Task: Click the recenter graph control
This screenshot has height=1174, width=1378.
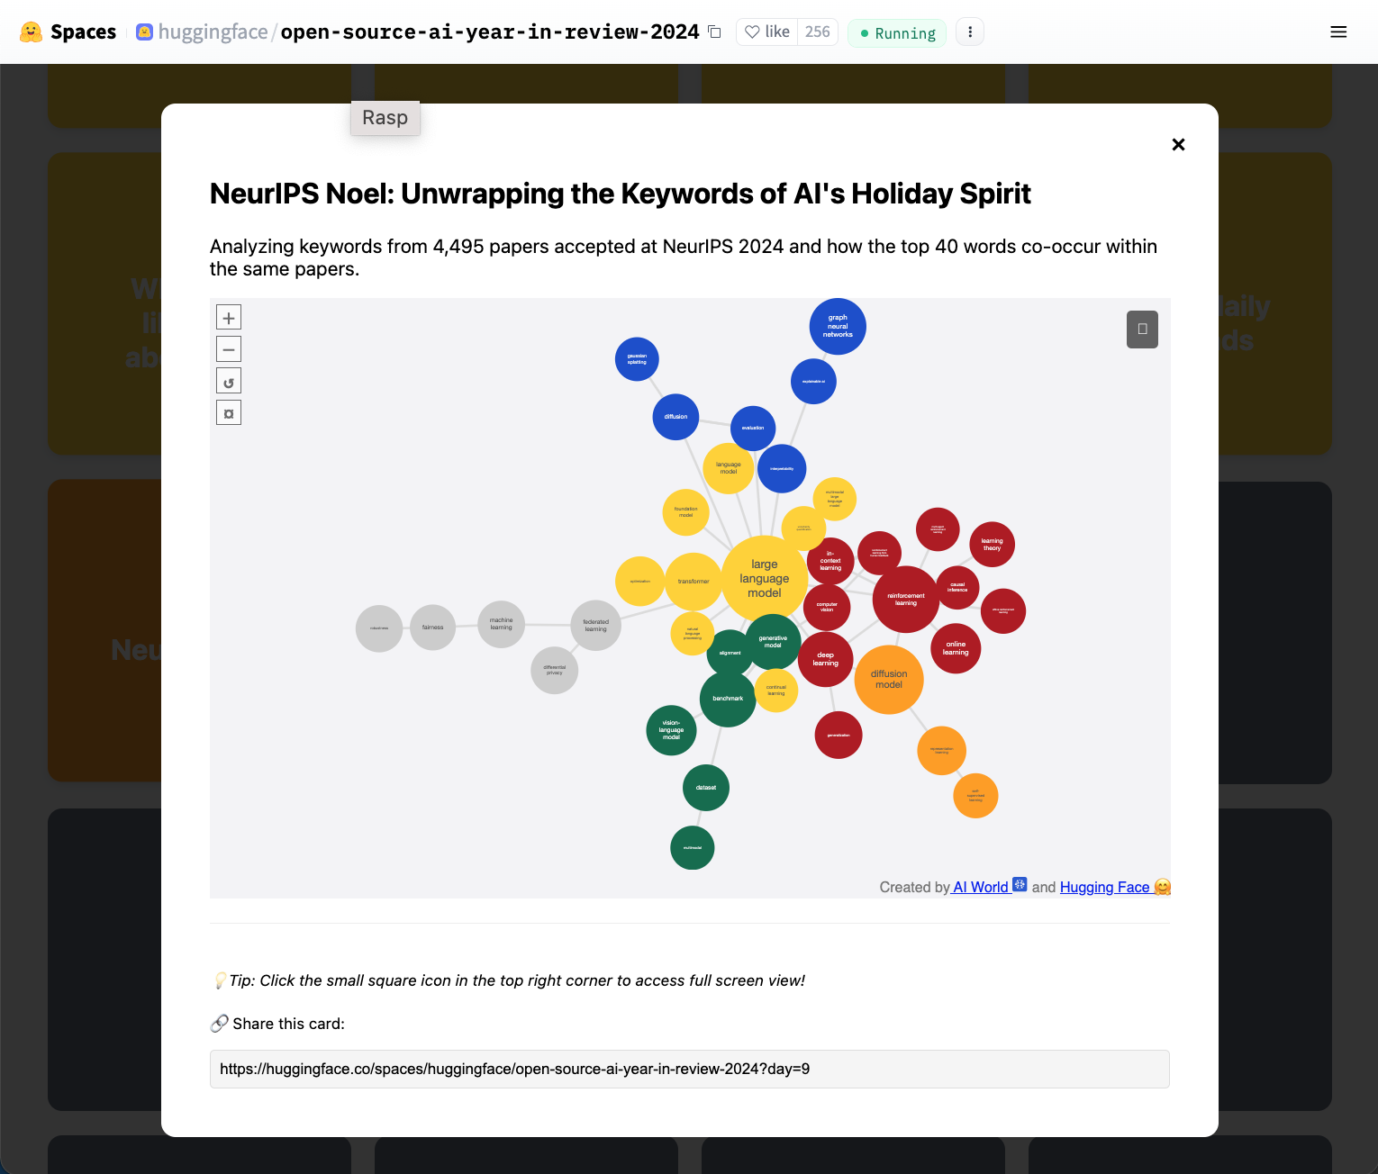Action: pos(229,413)
